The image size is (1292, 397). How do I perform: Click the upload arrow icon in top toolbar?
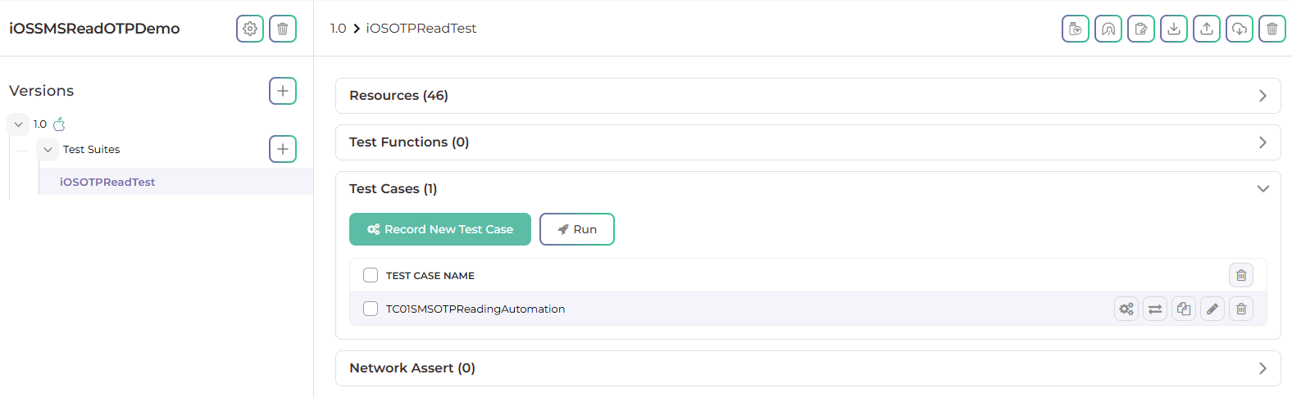[1206, 29]
